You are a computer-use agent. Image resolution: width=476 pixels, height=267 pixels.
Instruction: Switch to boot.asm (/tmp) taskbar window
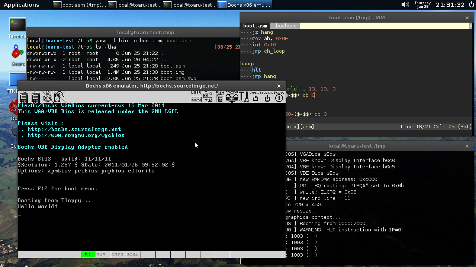tap(79, 5)
